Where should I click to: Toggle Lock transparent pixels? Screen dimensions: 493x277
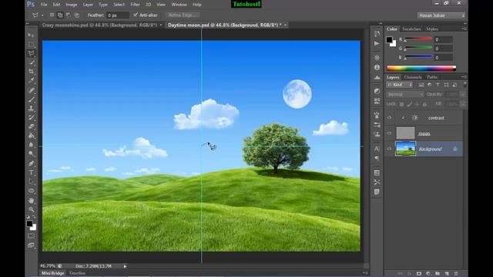401,104
